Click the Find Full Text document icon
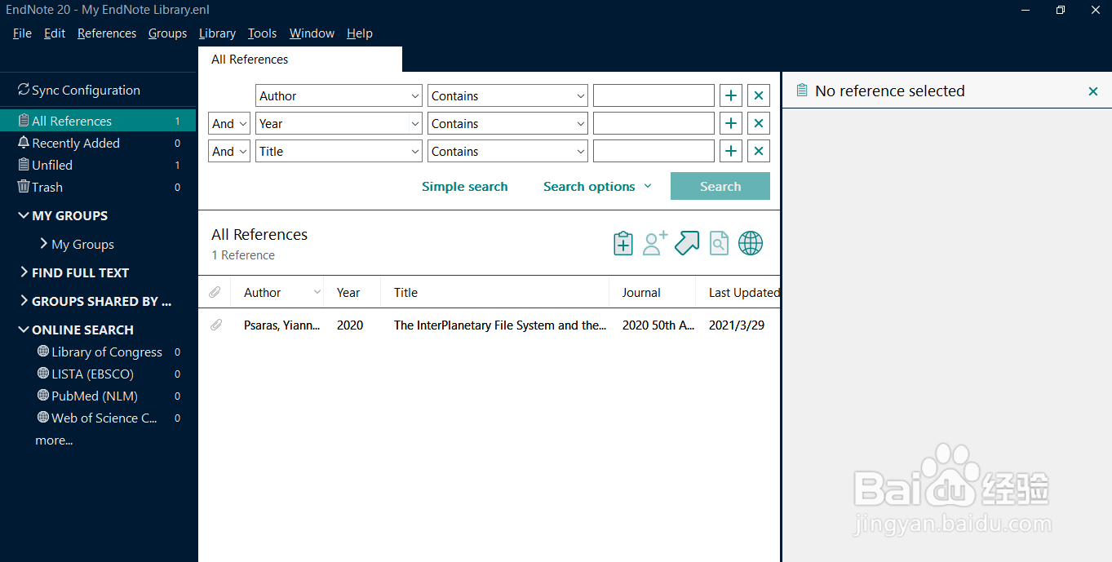This screenshot has width=1112, height=562. coord(719,243)
